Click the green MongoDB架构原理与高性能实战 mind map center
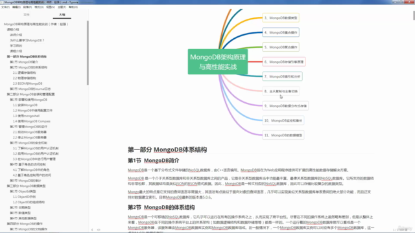Viewport: 415px width, 233px height. tap(218, 62)
